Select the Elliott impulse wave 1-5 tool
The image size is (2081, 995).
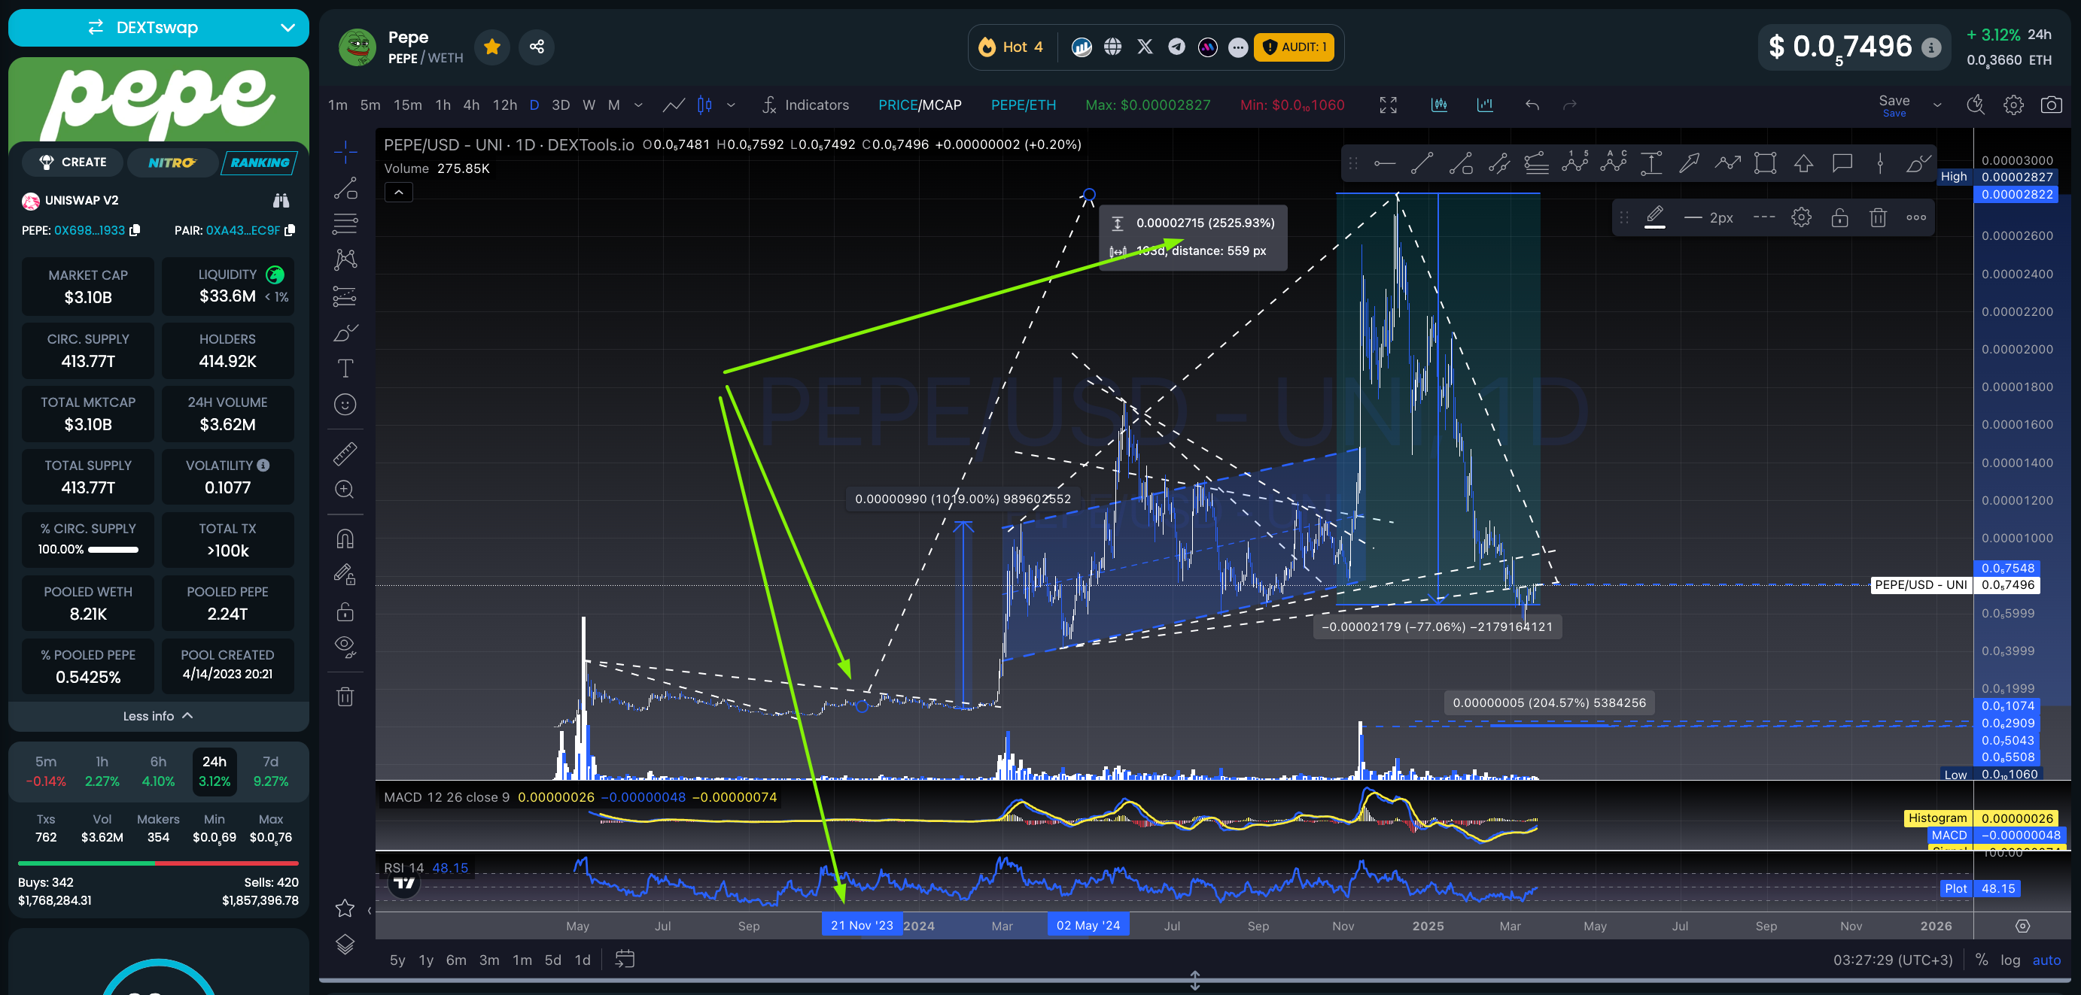click(1575, 164)
